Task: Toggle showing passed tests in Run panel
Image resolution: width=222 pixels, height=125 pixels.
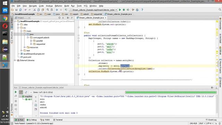Action: click(21, 92)
